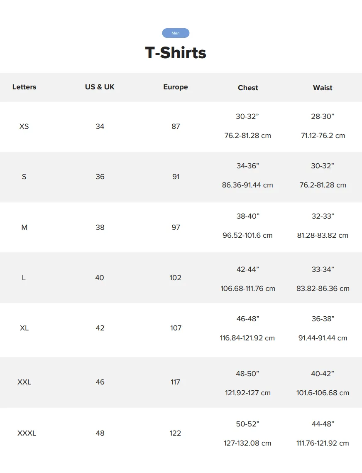Click Europe size 91 cell

pyautogui.click(x=176, y=177)
